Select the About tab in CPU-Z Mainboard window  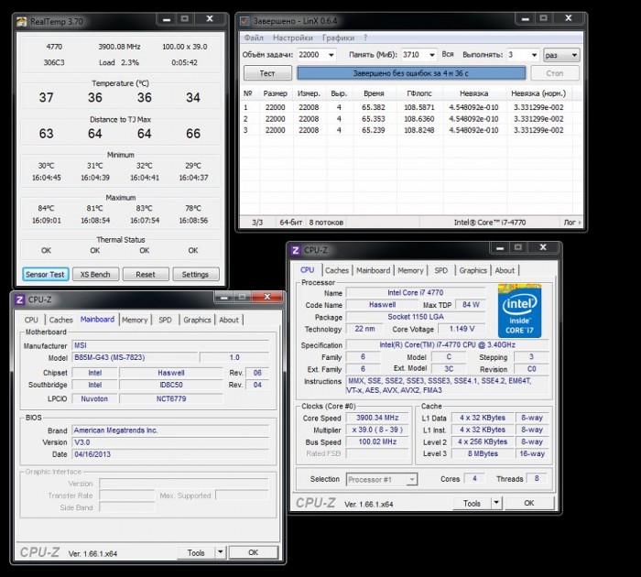[x=229, y=320]
